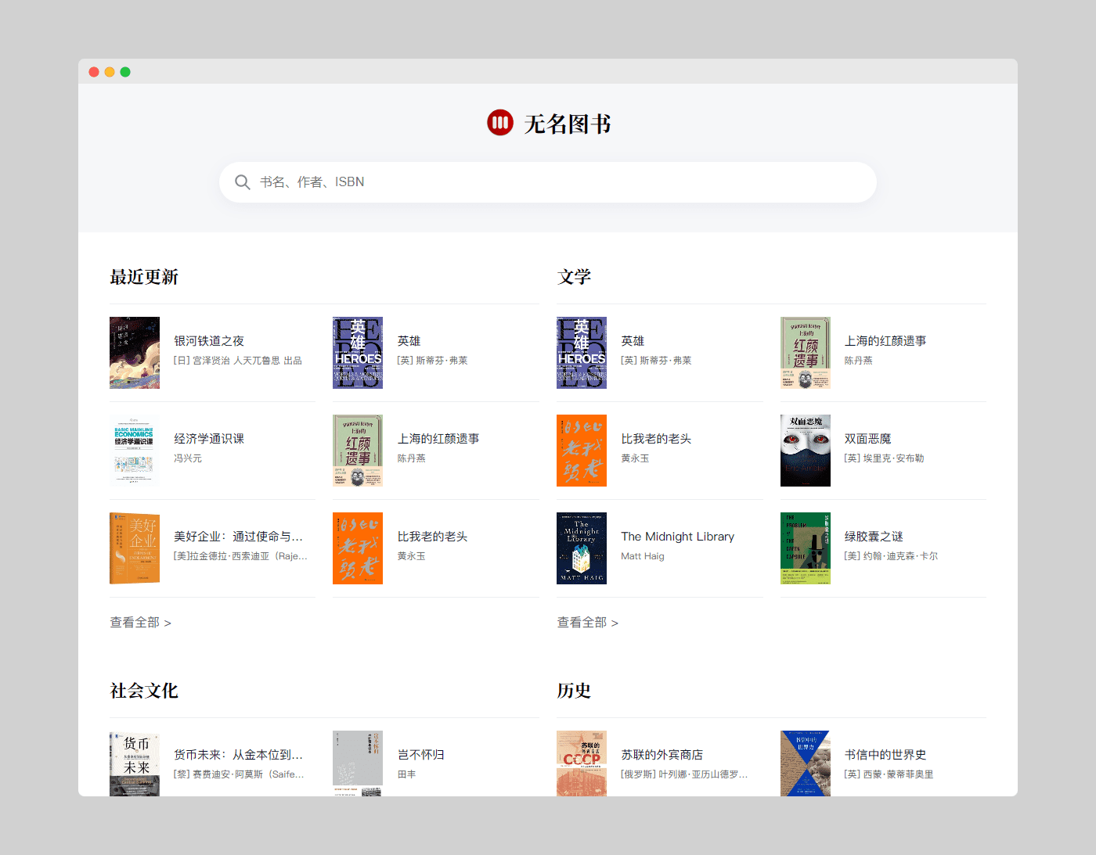Click the 美好企业 book cover

pyautogui.click(x=134, y=548)
